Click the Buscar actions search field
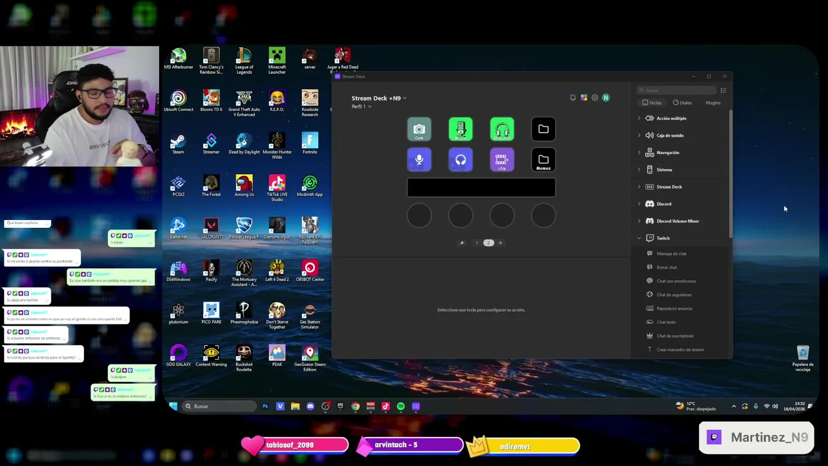This screenshot has width=828, height=466. [677, 91]
